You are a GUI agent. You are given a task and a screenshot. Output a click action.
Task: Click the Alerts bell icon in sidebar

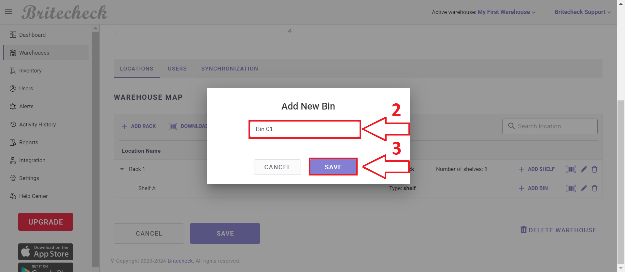[x=13, y=106]
